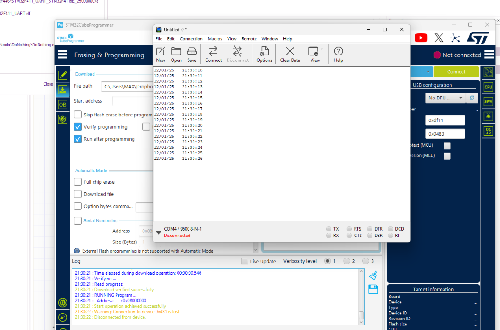Open the Option Bytes OB tab
The width and height of the screenshot is (500, 330).
coord(63,104)
